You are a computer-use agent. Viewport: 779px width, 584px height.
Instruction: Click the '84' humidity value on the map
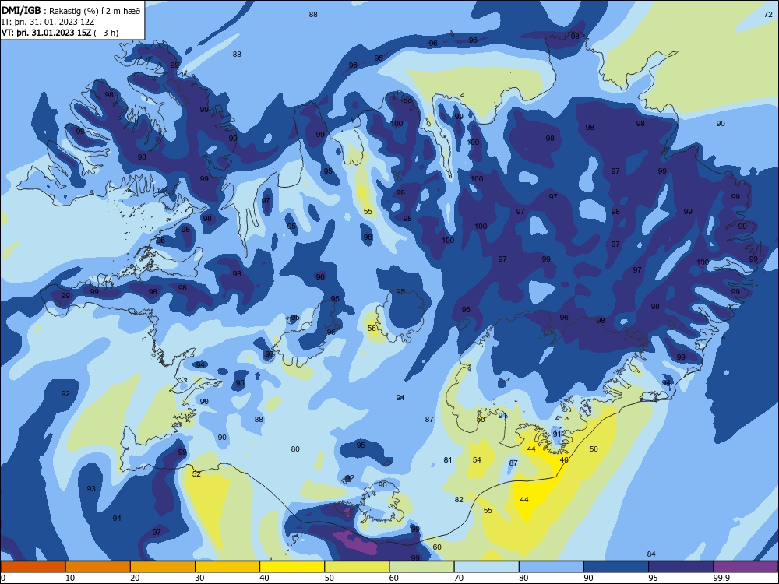tap(651, 554)
